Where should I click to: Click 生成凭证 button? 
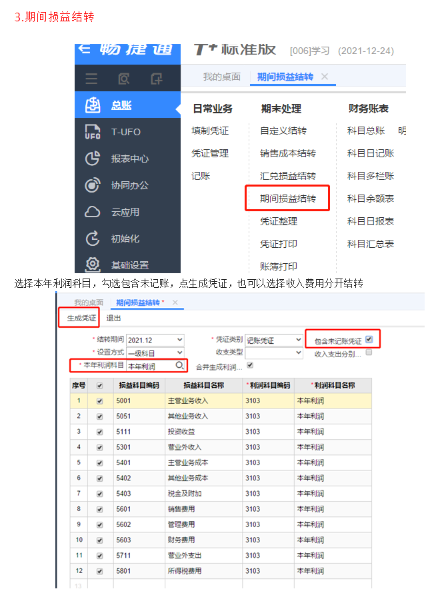(81, 318)
